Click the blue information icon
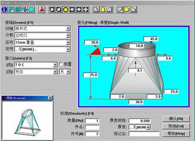 (4, 9)
